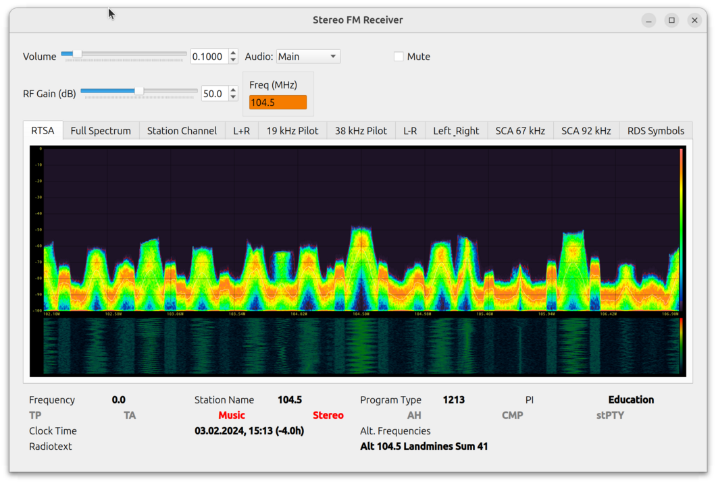
Task: Click the Volume slider handle
Action: coord(77,54)
